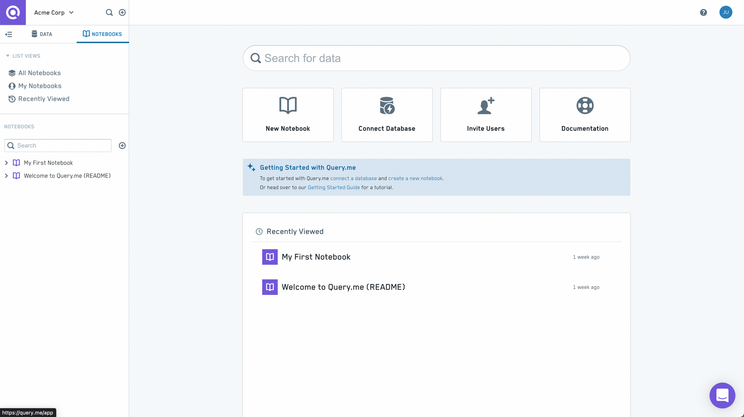Click the Invite Users card

[486, 115]
